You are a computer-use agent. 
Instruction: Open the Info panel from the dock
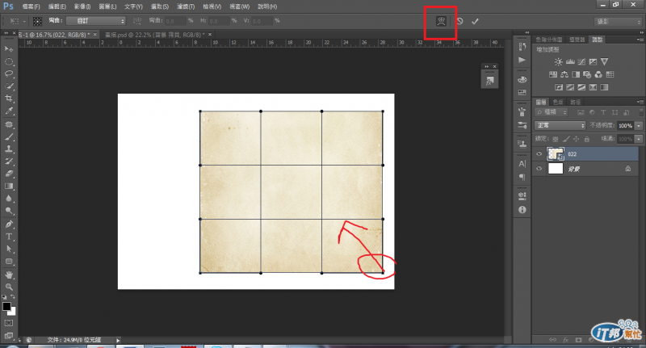(x=522, y=210)
